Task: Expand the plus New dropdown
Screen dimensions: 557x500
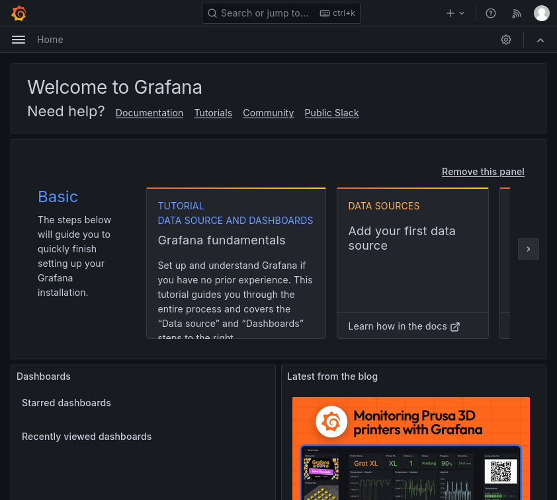Action: [x=455, y=13]
